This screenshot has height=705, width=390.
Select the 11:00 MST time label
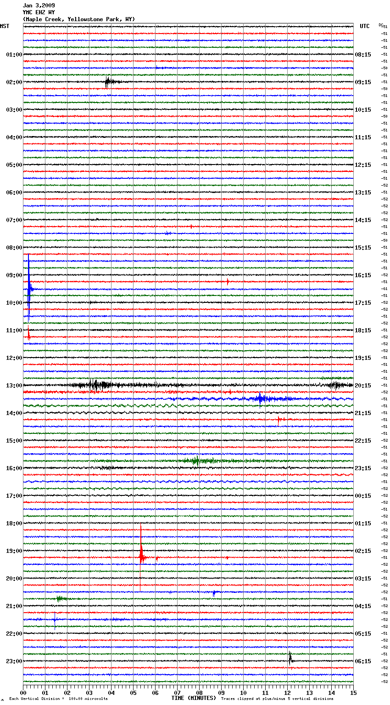pyautogui.click(x=14, y=330)
